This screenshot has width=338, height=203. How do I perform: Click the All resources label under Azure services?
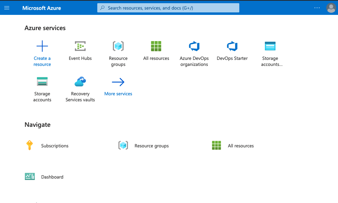(x=156, y=58)
